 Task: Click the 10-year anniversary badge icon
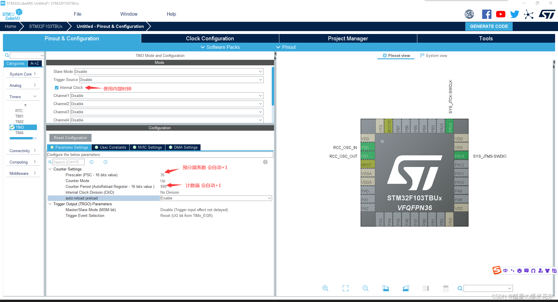click(x=469, y=14)
